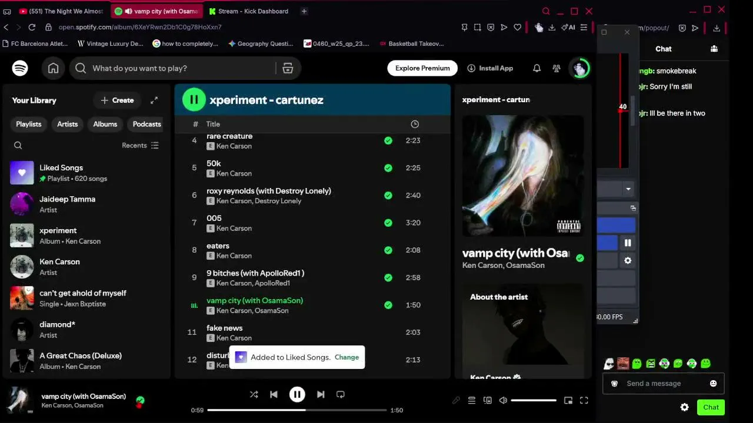Switch to the Stream - Kick Dashboard tab
This screenshot has width=753, height=423.
tap(249, 11)
